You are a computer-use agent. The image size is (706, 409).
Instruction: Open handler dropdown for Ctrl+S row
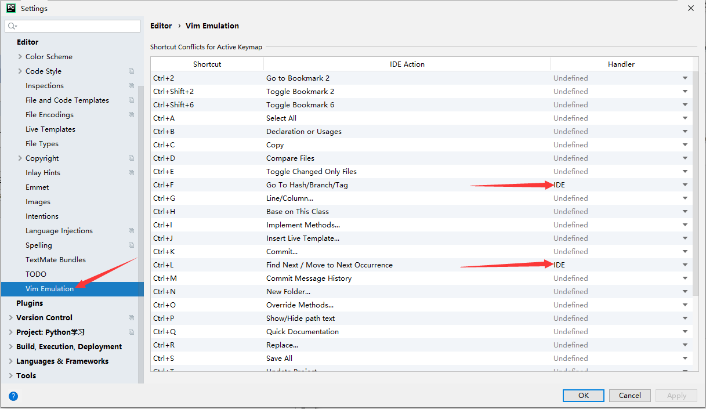pyautogui.click(x=685, y=359)
